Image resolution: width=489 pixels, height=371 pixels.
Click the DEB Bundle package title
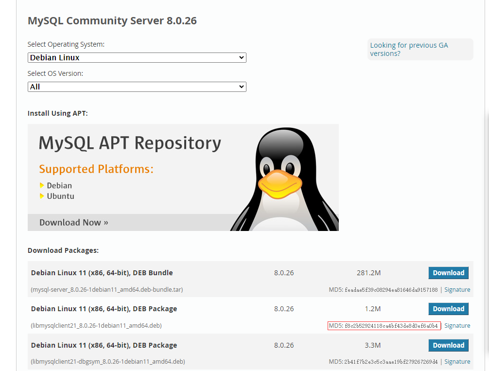pyautogui.click(x=102, y=273)
